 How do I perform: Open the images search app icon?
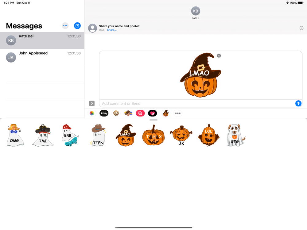[140, 113]
